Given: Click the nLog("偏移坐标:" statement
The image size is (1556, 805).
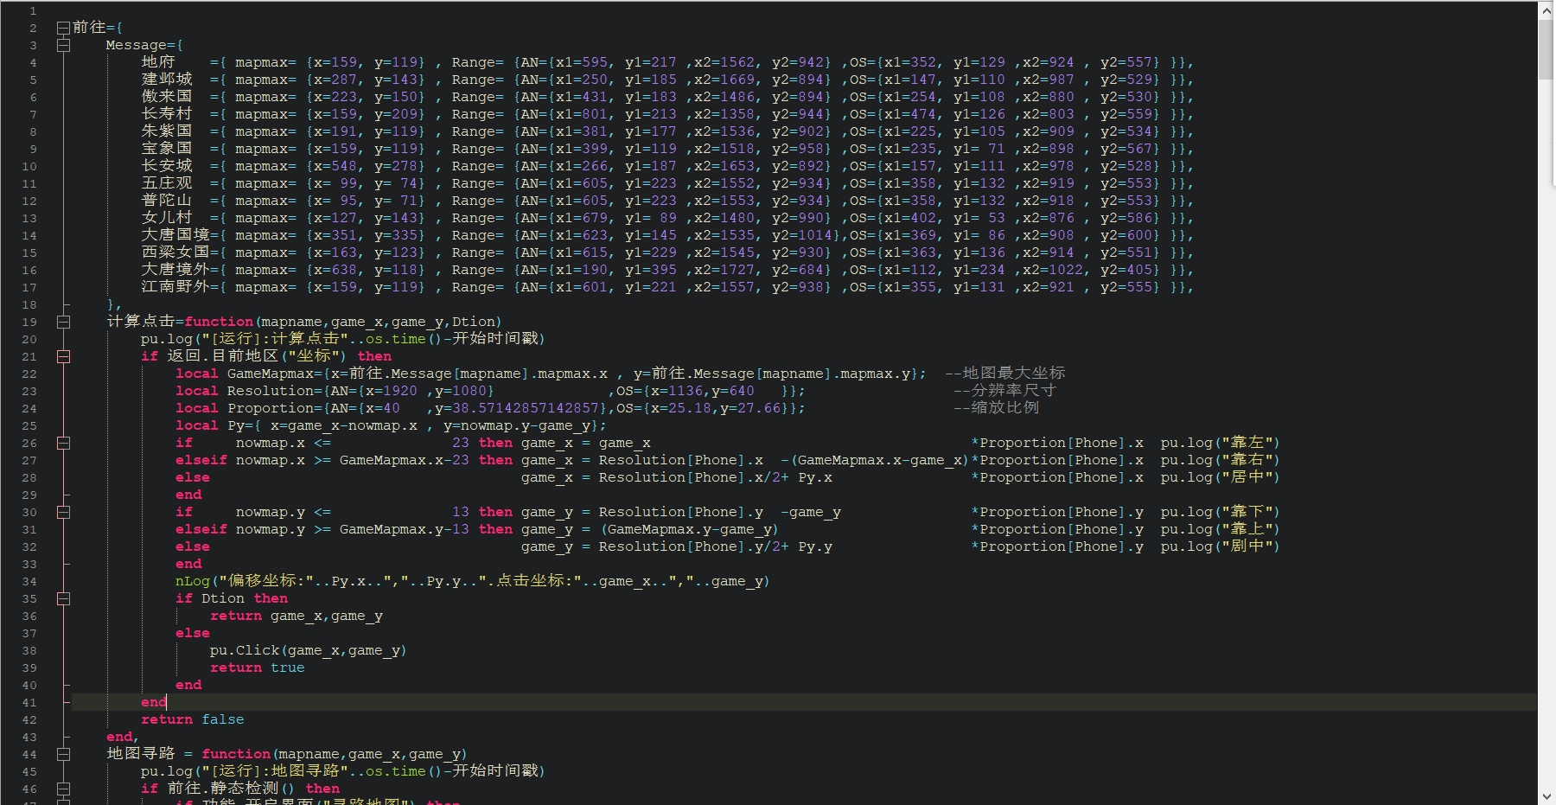Looking at the screenshot, I should 473,581.
